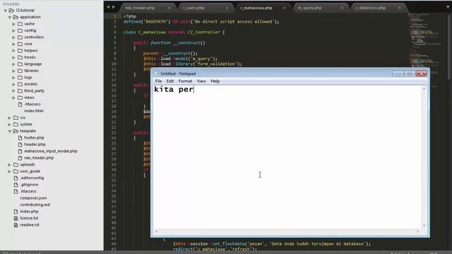Image resolution: width=452 pixels, height=254 pixels.
Task: Click the logs folder icon
Action: [20, 78]
